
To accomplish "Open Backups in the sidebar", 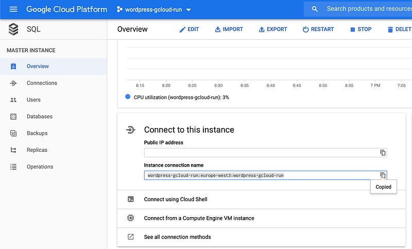I will (54, 134).
